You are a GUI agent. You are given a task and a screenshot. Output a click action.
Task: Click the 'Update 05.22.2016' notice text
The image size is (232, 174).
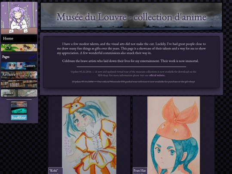tap(133, 73)
